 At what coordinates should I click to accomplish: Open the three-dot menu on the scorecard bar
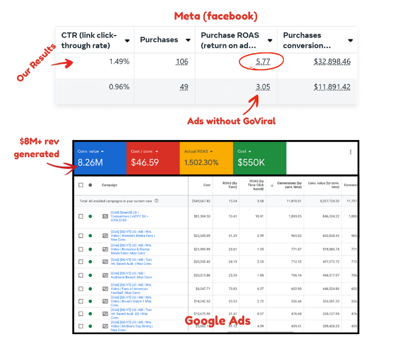click(351, 152)
